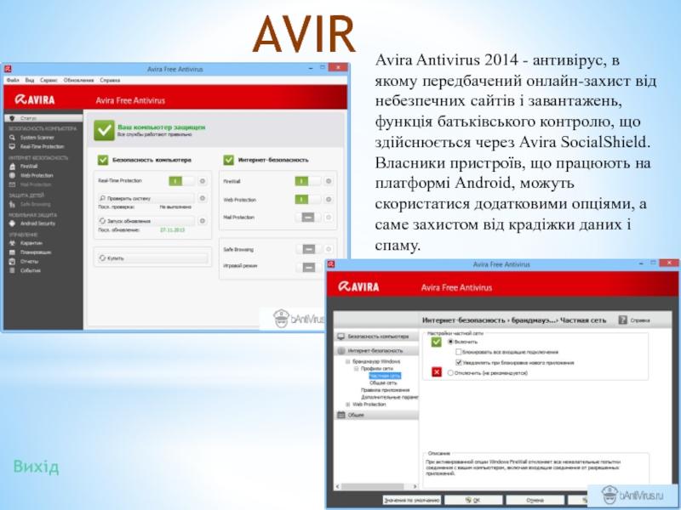Viewport: 681px width, 510px height.
Task: Open the Вид menu
Action: pyautogui.click(x=30, y=80)
